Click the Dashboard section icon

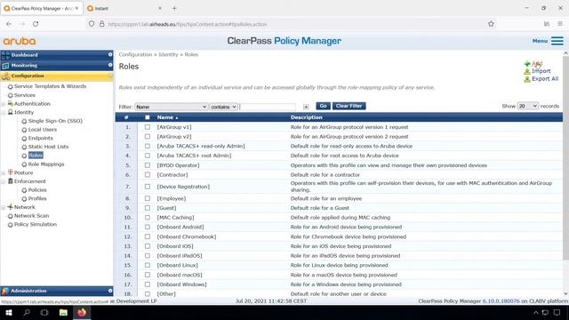point(5,55)
